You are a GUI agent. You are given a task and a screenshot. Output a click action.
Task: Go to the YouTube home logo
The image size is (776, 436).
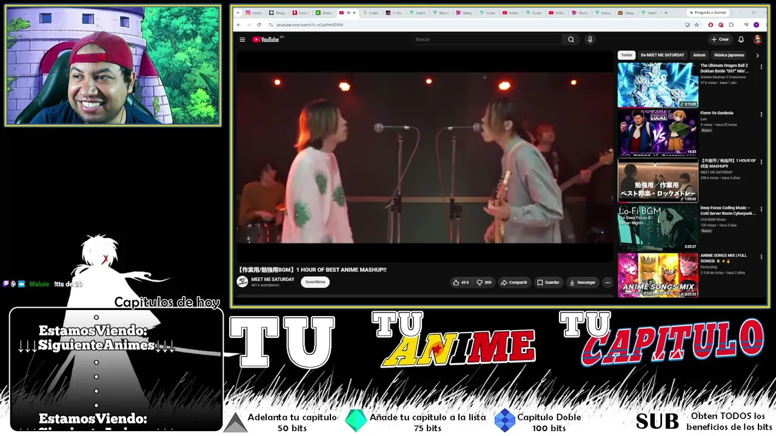pos(266,39)
